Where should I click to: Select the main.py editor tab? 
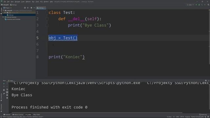point(41,8)
